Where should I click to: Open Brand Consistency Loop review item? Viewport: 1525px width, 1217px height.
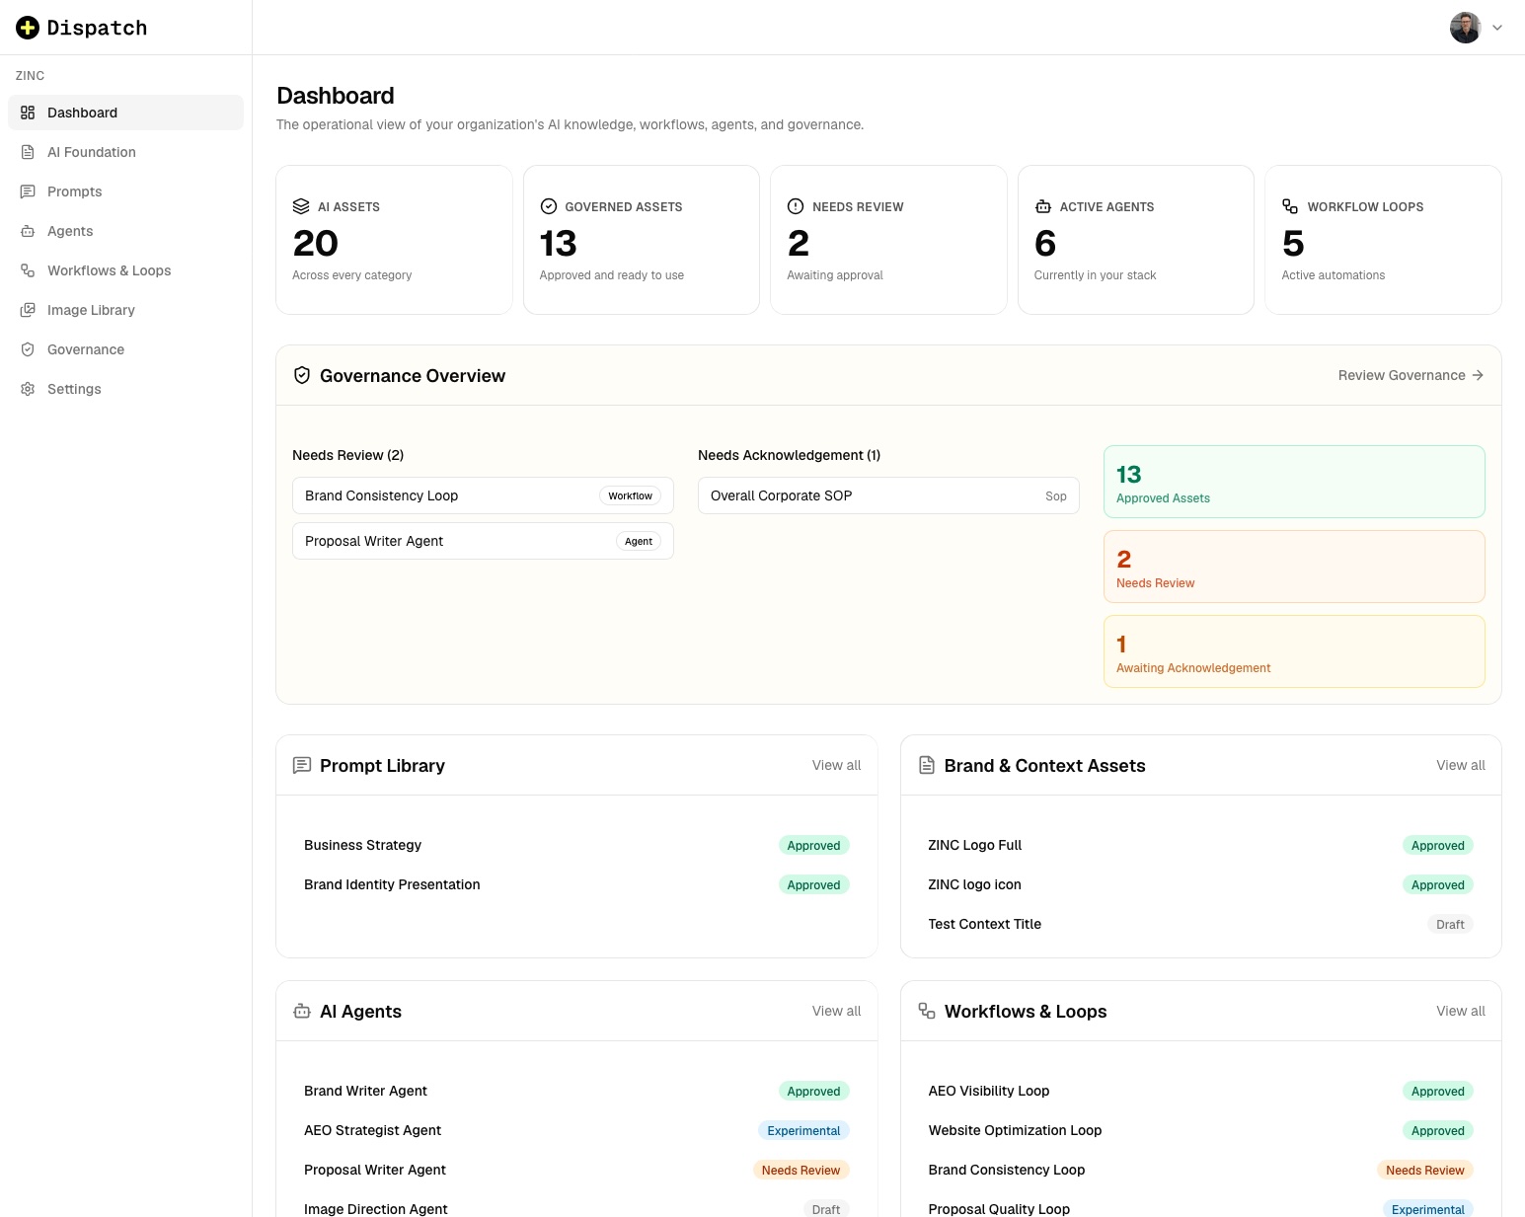(x=483, y=495)
